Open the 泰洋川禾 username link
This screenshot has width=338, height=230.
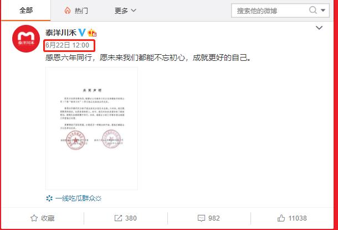click(x=61, y=33)
